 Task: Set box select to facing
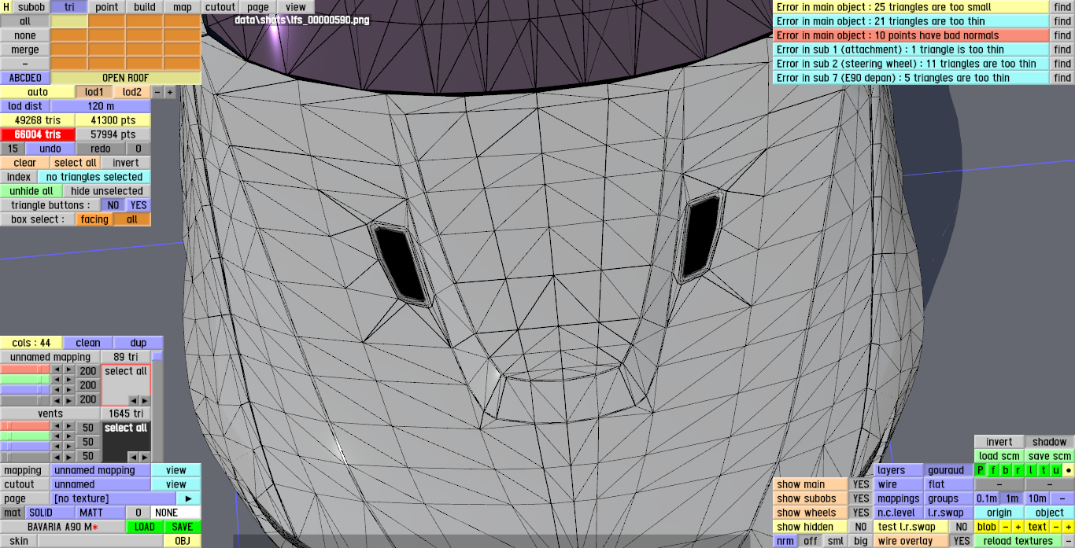(x=94, y=219)
